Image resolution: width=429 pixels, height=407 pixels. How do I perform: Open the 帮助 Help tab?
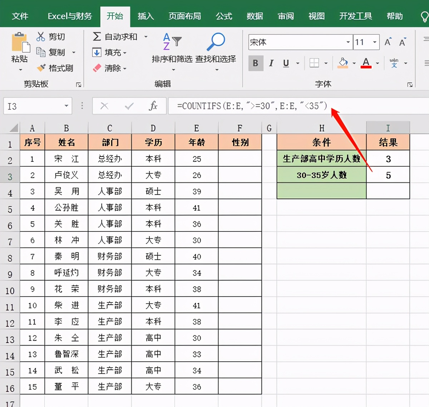[x=395, y=16]
